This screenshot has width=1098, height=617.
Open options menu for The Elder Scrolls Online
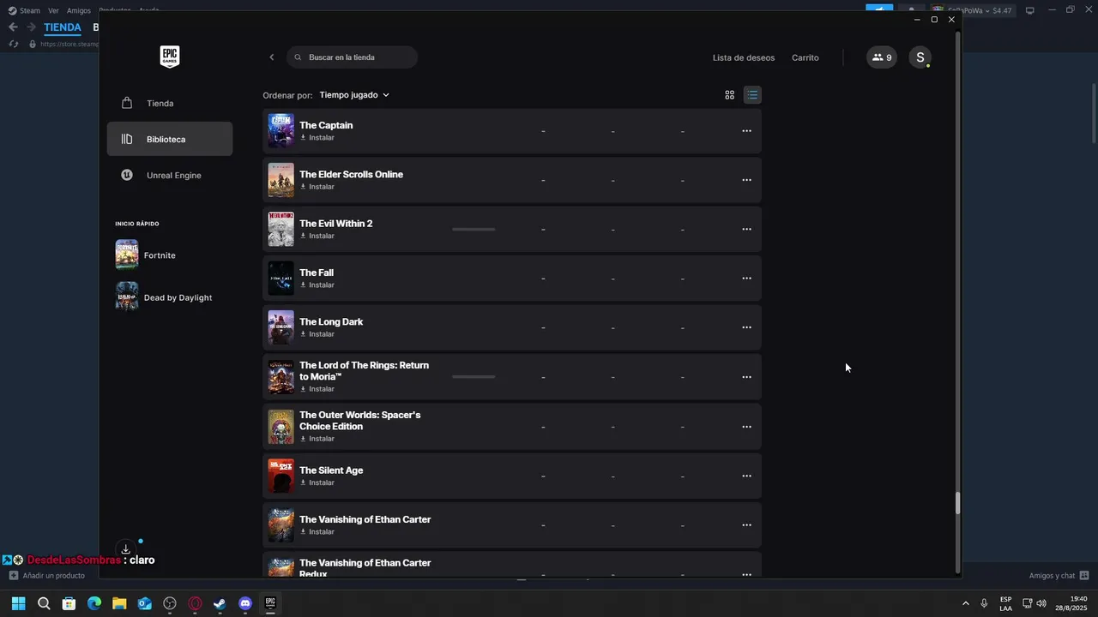746,180
